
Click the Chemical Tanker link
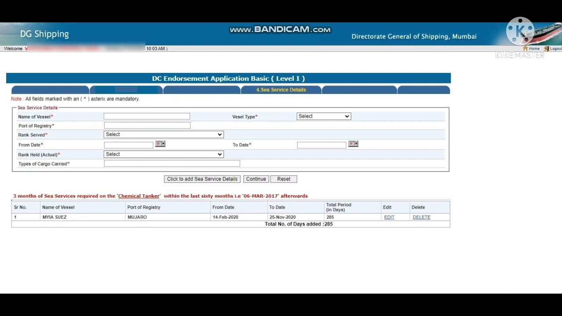point(139,196)
